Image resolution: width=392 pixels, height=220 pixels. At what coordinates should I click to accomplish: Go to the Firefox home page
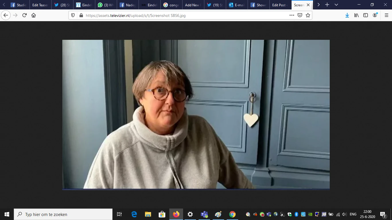34,15
